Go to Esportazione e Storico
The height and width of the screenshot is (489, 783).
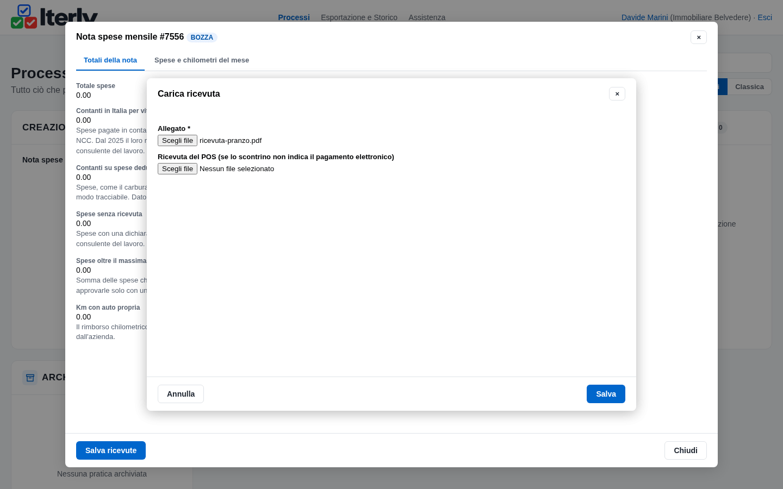point(359,17)
